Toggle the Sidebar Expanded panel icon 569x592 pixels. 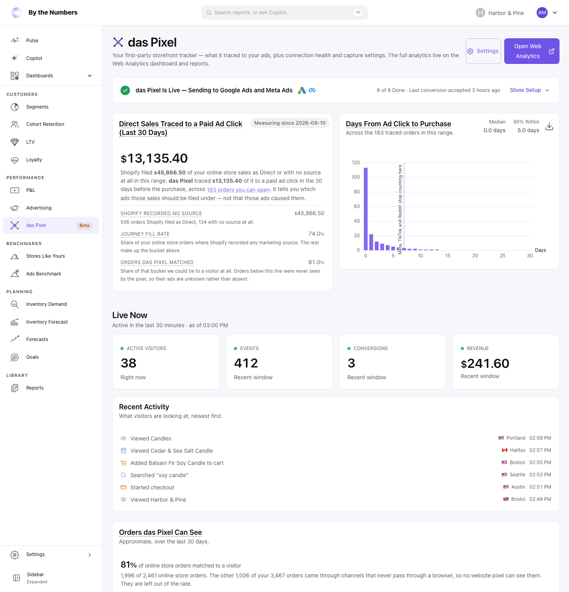point(17,578)
